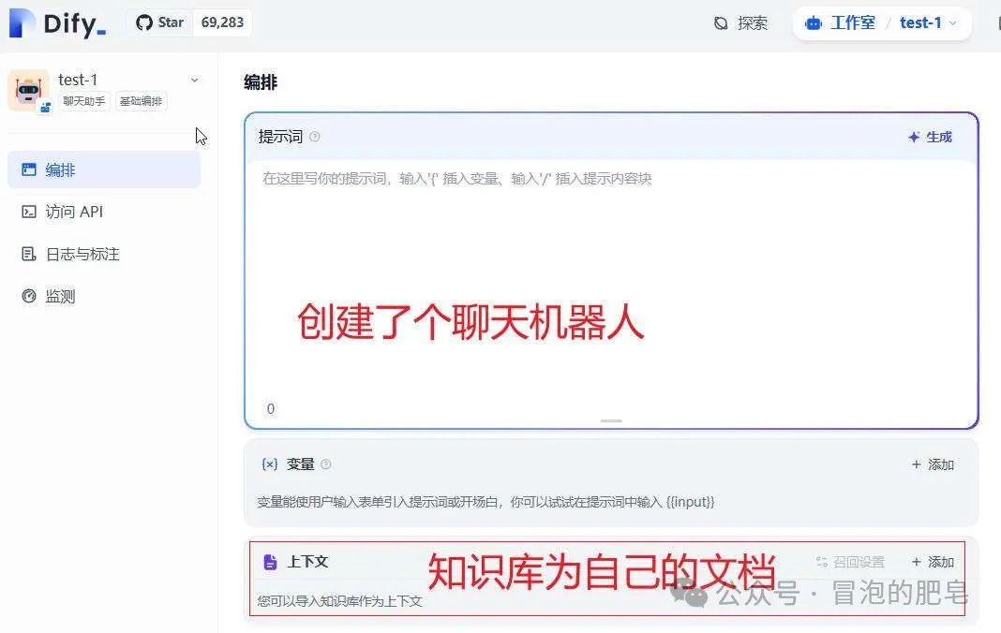Click the help icon next to 提示词
Image resolution: width=1001 pixels, height=633 pixels.
coord(315,137)
